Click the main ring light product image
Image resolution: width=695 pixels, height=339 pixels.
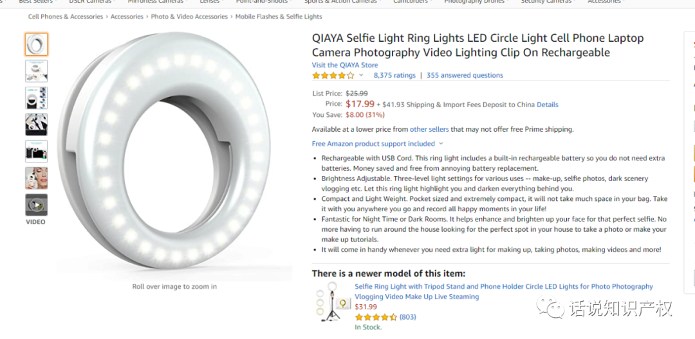174,151
